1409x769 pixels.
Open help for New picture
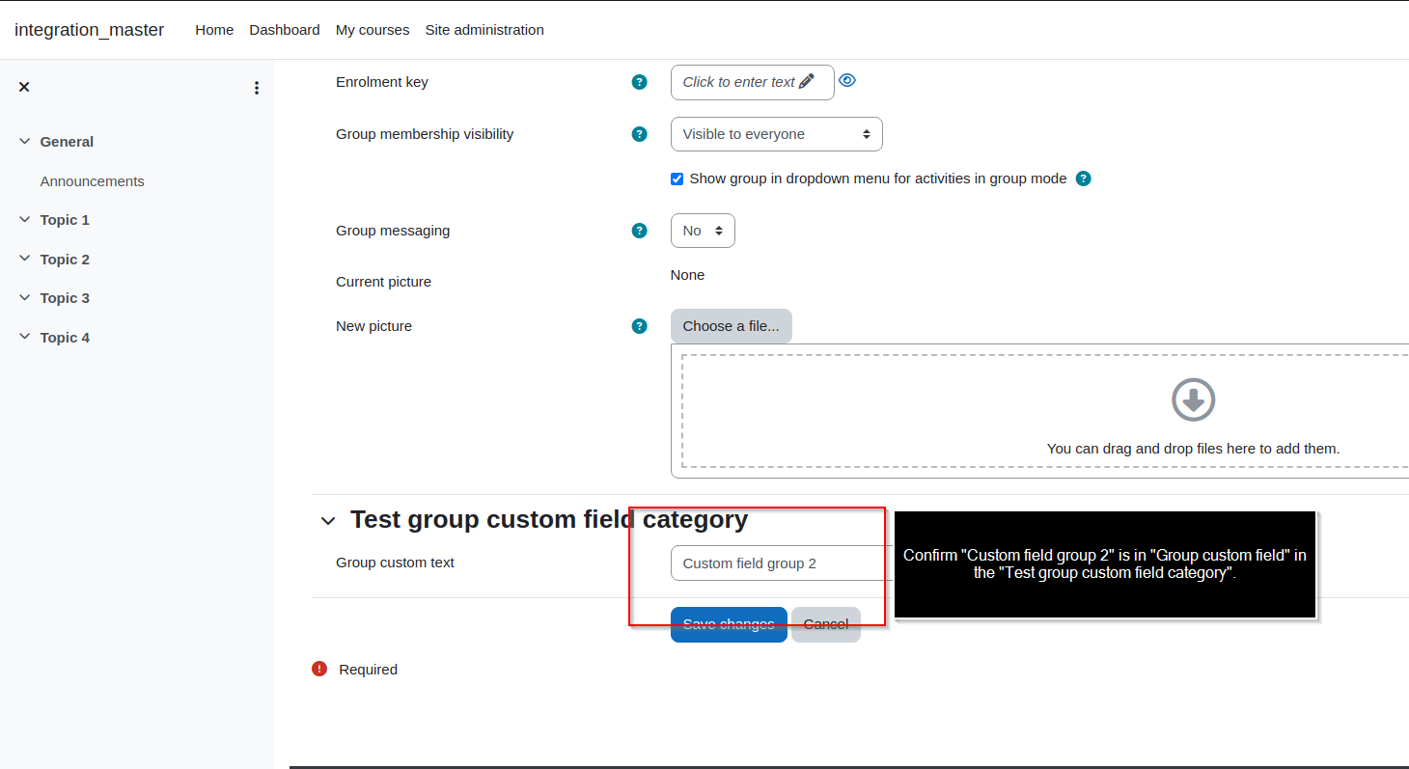pyautogui.click(x=639, y=326)
